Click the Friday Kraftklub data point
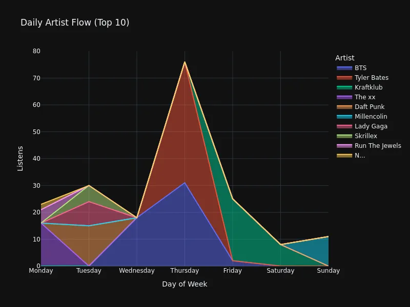 233,199
